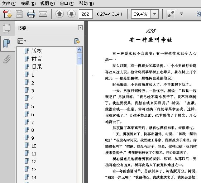
Task: Click the page number field showing 262
Action: click(86, 14)
